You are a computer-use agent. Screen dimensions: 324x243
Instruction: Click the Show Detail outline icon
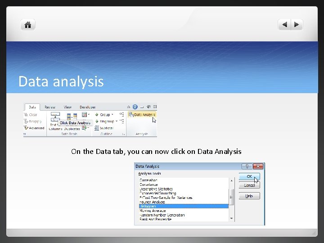click(x=121, y=114)
